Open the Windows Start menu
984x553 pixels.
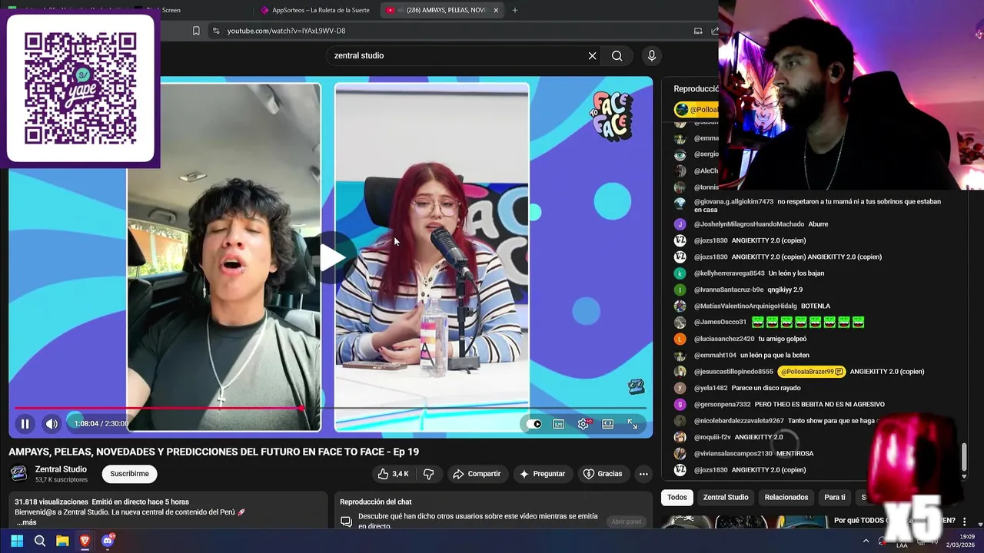click(17, 541)
